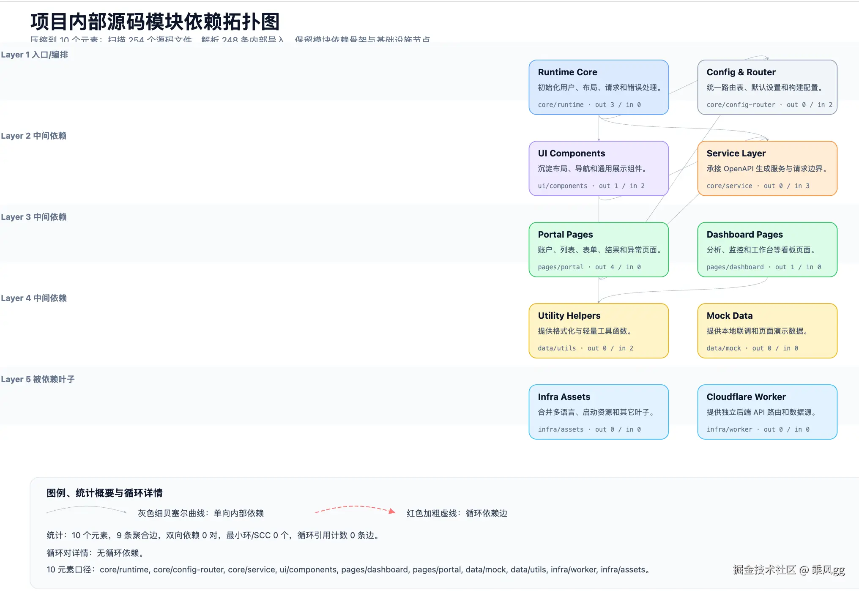Click 'pages/portal · out 4 / in 0' text
The height and width of the screenshot is (591, 859).
point(589,267)
